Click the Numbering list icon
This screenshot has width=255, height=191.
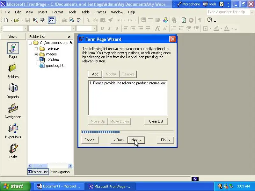[x=174, y=28]
